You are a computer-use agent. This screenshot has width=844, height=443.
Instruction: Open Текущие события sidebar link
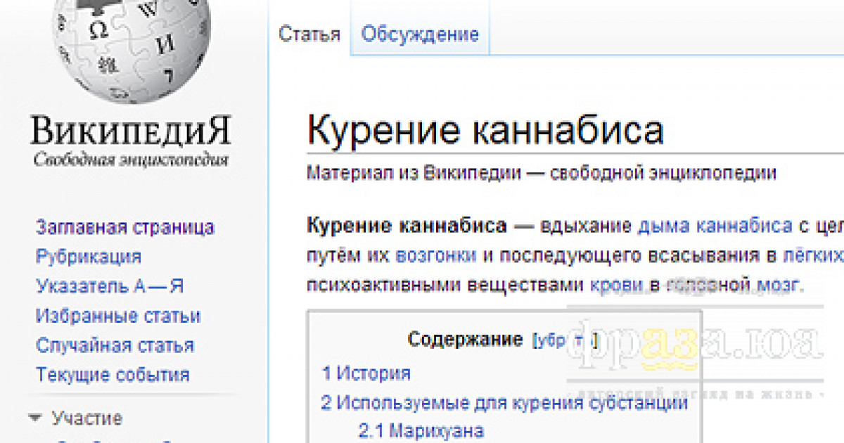pyautogui.click(x=113, y=375)
